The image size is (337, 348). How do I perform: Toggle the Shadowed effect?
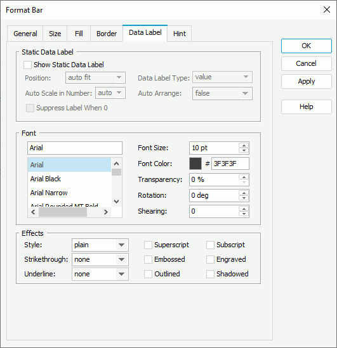click(210, 274)
